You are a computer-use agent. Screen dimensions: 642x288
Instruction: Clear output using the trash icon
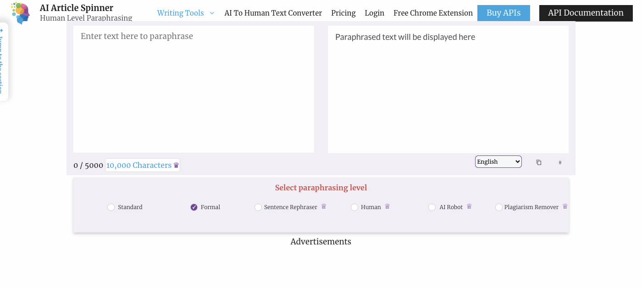[560, 162]
